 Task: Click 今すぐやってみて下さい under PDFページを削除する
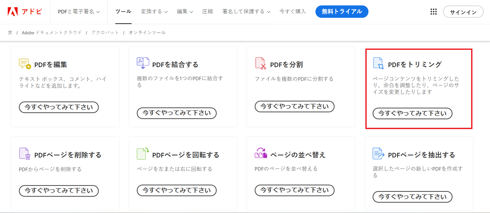pyautogui.click(x=59, y=191)
